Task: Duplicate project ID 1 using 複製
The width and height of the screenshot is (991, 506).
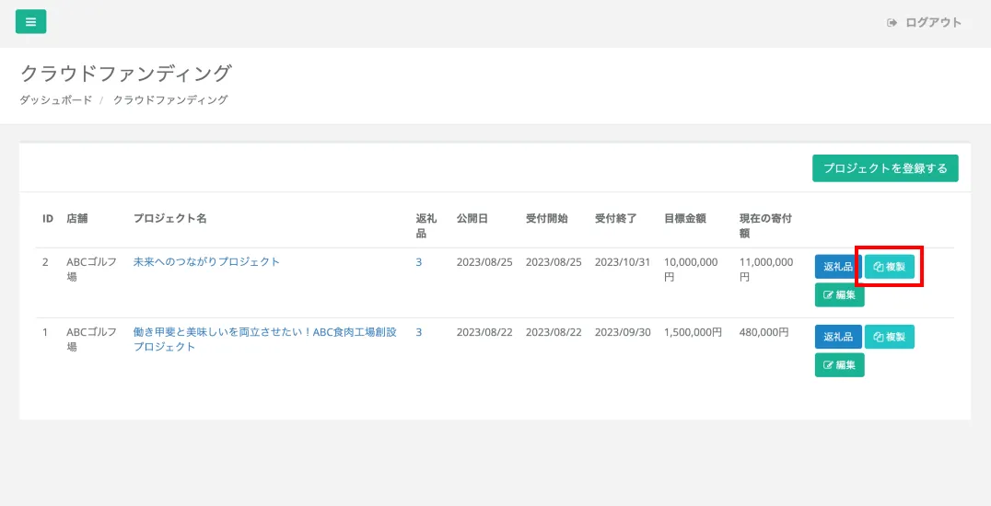Action: [889, 337]
